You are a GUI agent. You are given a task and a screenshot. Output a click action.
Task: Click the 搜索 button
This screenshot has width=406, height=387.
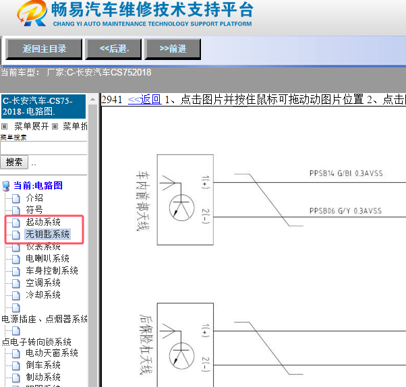tap(14, 162)
